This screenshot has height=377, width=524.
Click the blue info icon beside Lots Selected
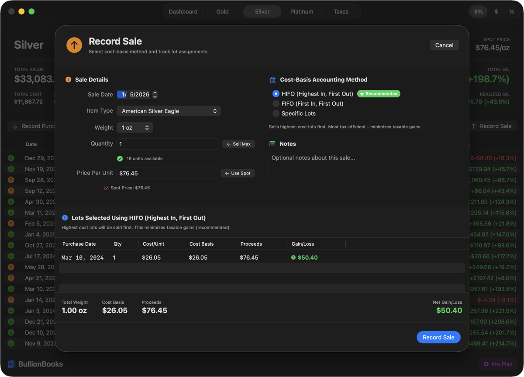(x=65, y=218)
